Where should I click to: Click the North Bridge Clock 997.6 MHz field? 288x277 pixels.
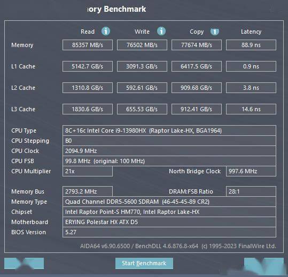(x=251, y=171)
